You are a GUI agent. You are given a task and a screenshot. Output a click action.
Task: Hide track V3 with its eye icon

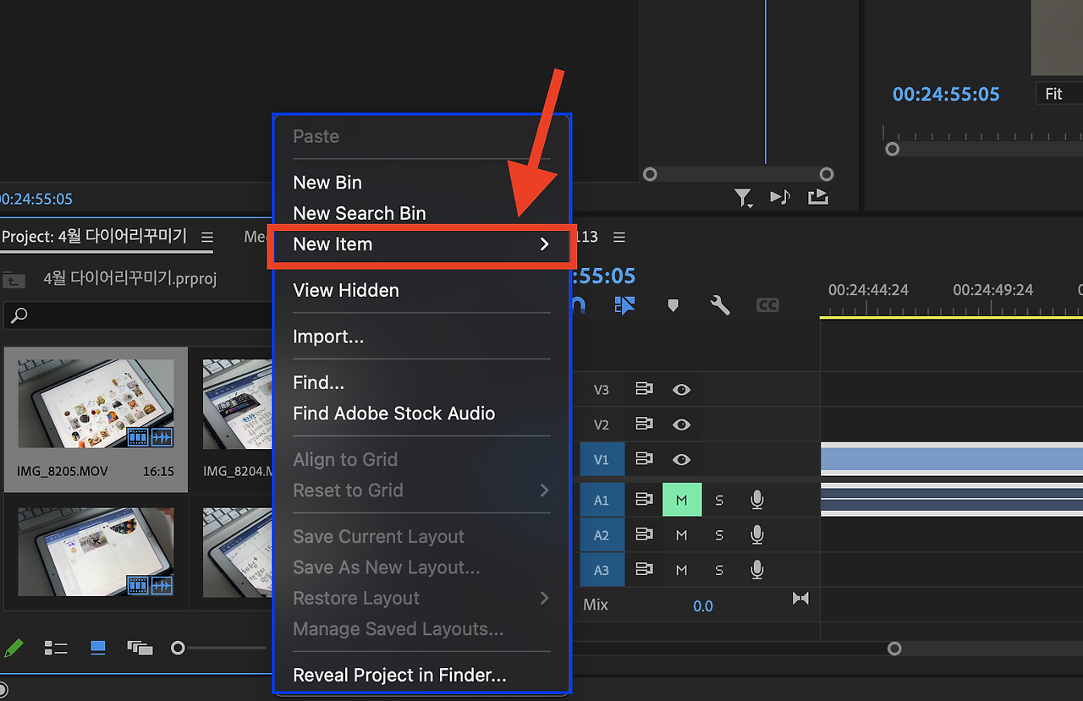coord(681,390)
